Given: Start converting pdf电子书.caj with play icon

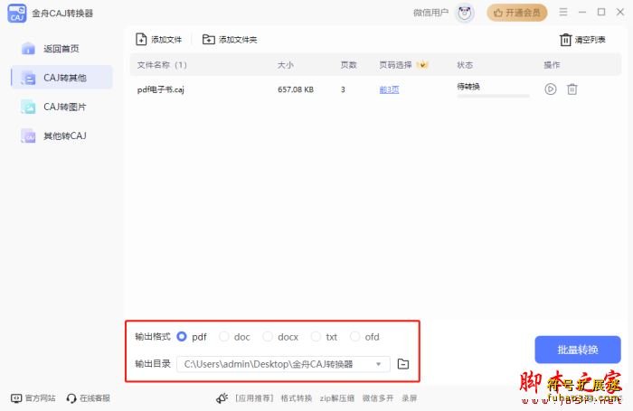Looking at the screenshot, I should click(x=550, y=89).
